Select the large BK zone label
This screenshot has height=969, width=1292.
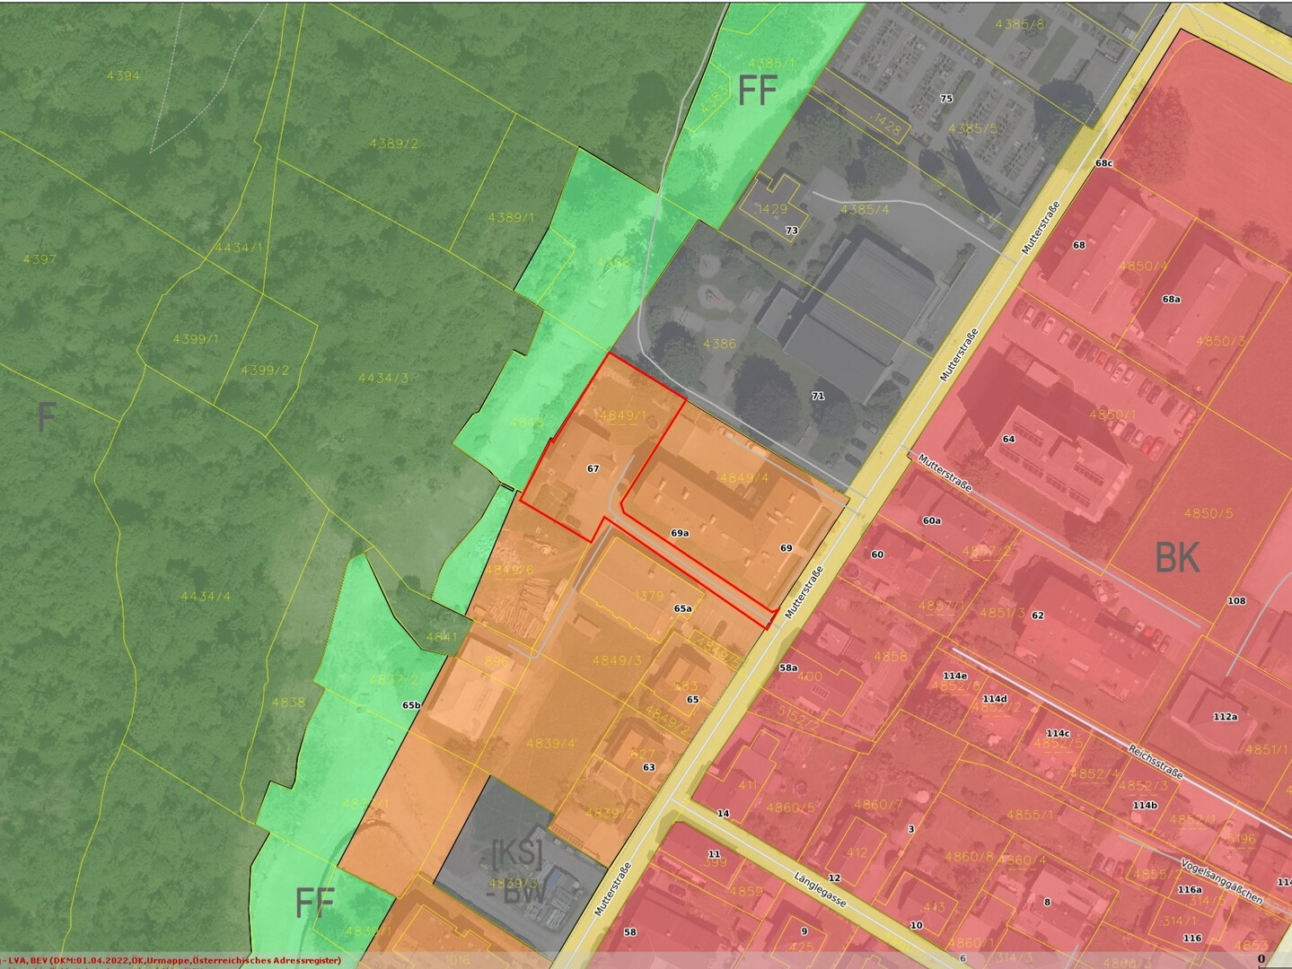(1177, 557)
